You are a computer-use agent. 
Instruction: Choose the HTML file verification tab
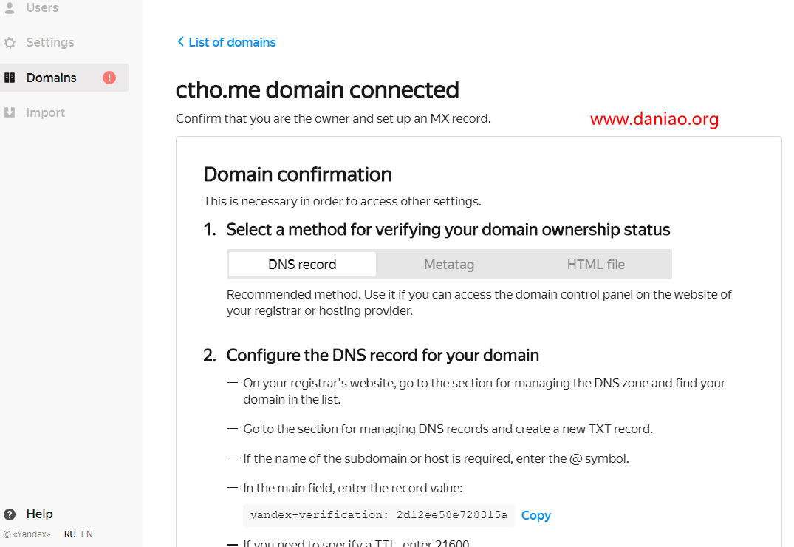(x=596, y=264)
